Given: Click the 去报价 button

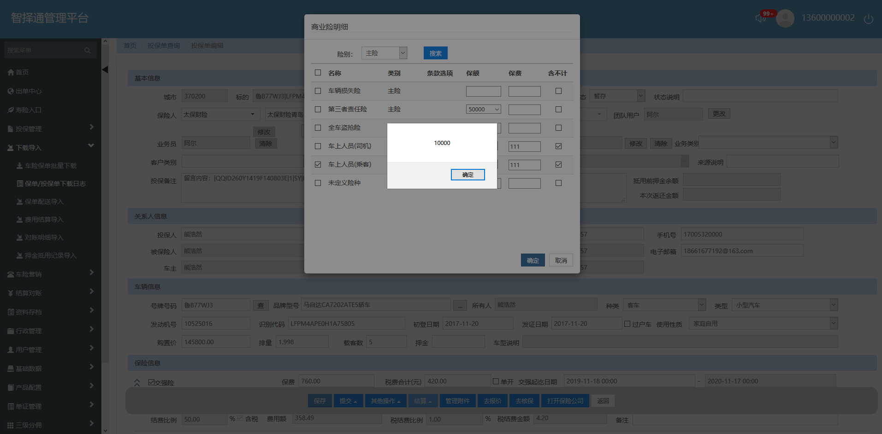Looking at the screenshot, I should [493, 401].
